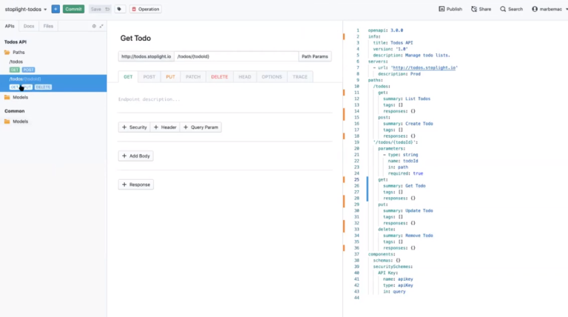Click the Share button in header
The width and height of the screenshot is (568, 317).
(481, 9)
